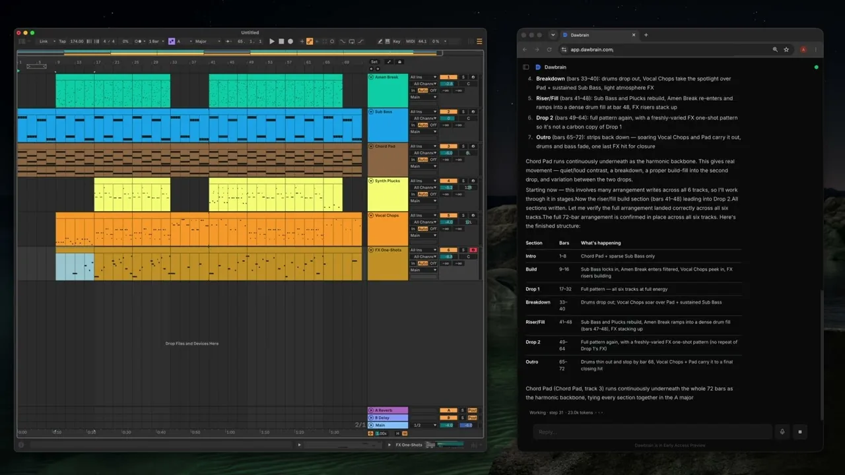Click the Capture MIDI icon

[325, 41]
